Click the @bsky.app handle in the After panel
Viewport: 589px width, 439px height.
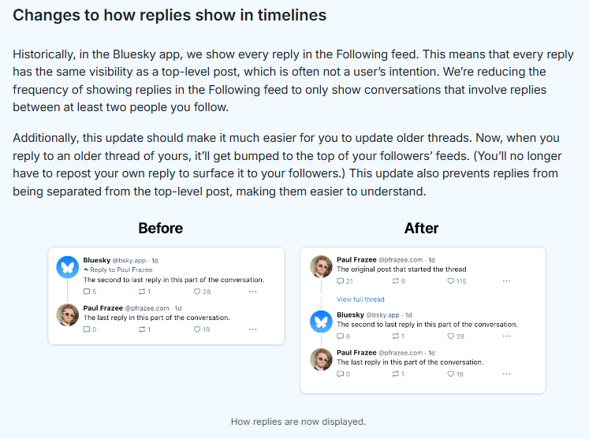(x=383, y=314)
